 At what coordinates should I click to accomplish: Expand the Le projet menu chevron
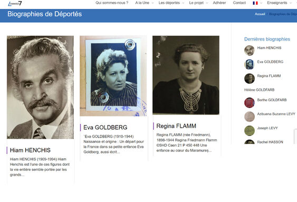click(207, 3)
